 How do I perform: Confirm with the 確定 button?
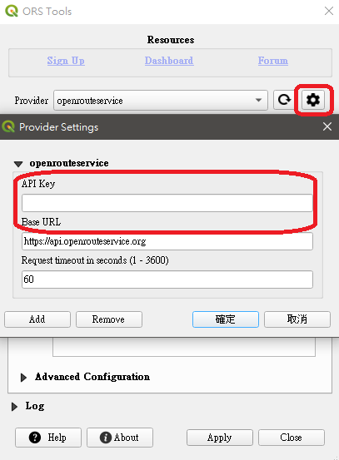click(x=226, y=319)
